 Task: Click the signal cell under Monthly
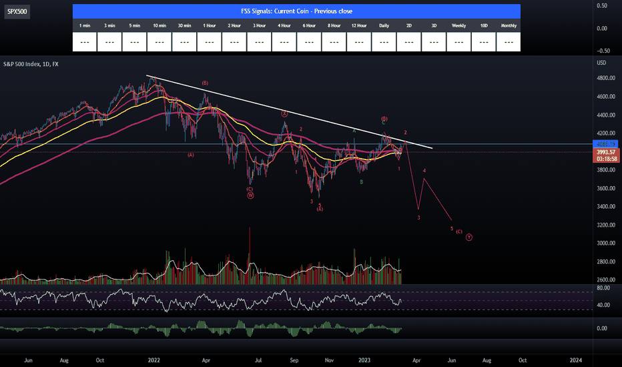point(509,42)
